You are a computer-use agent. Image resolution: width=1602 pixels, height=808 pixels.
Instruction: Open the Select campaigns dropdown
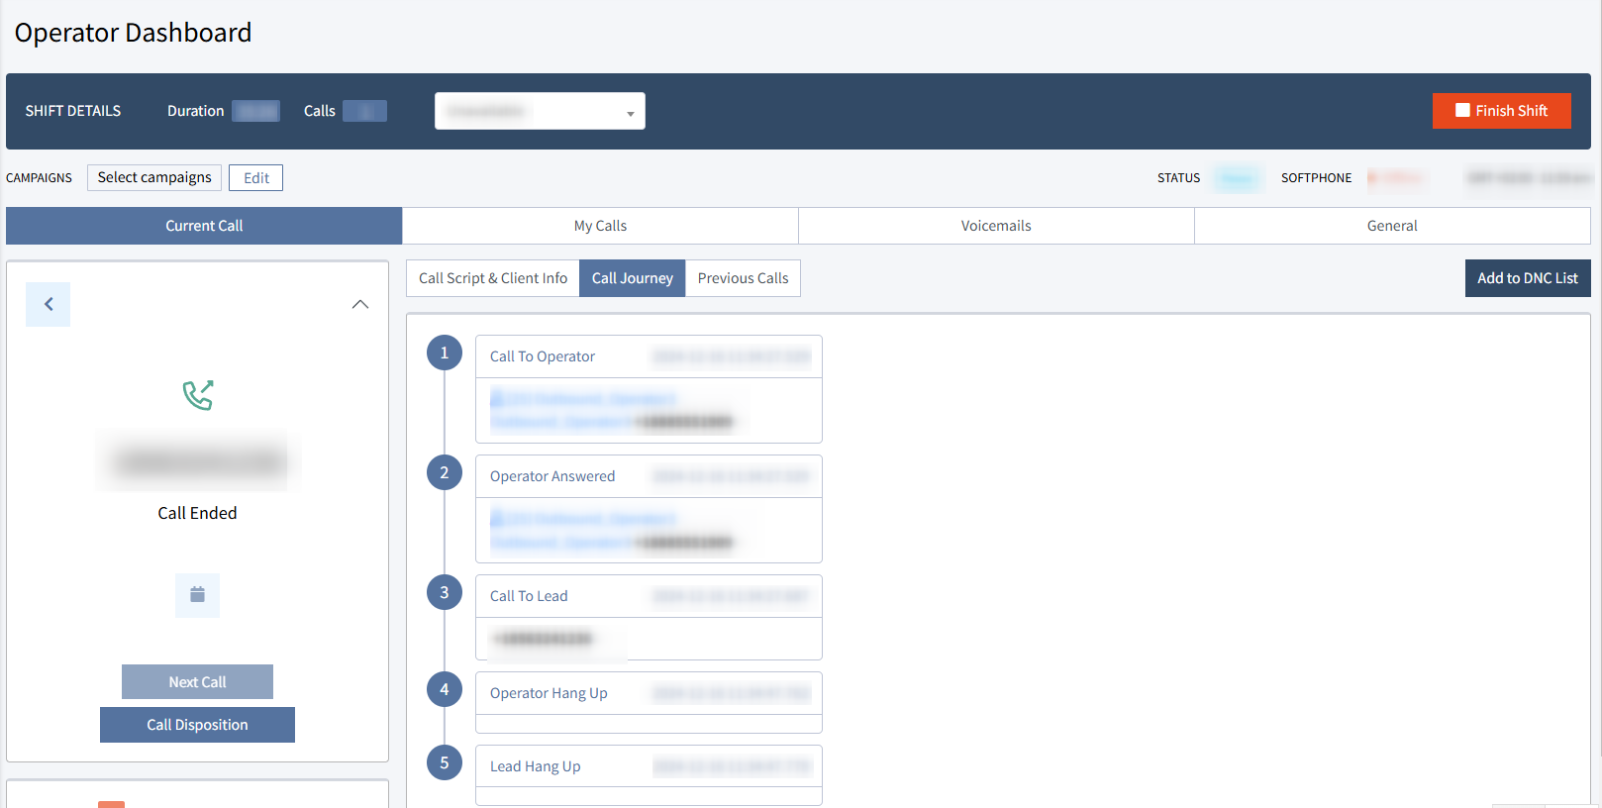(154, 177)
